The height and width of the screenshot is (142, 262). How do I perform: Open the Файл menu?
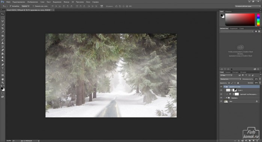click(8, 2)
